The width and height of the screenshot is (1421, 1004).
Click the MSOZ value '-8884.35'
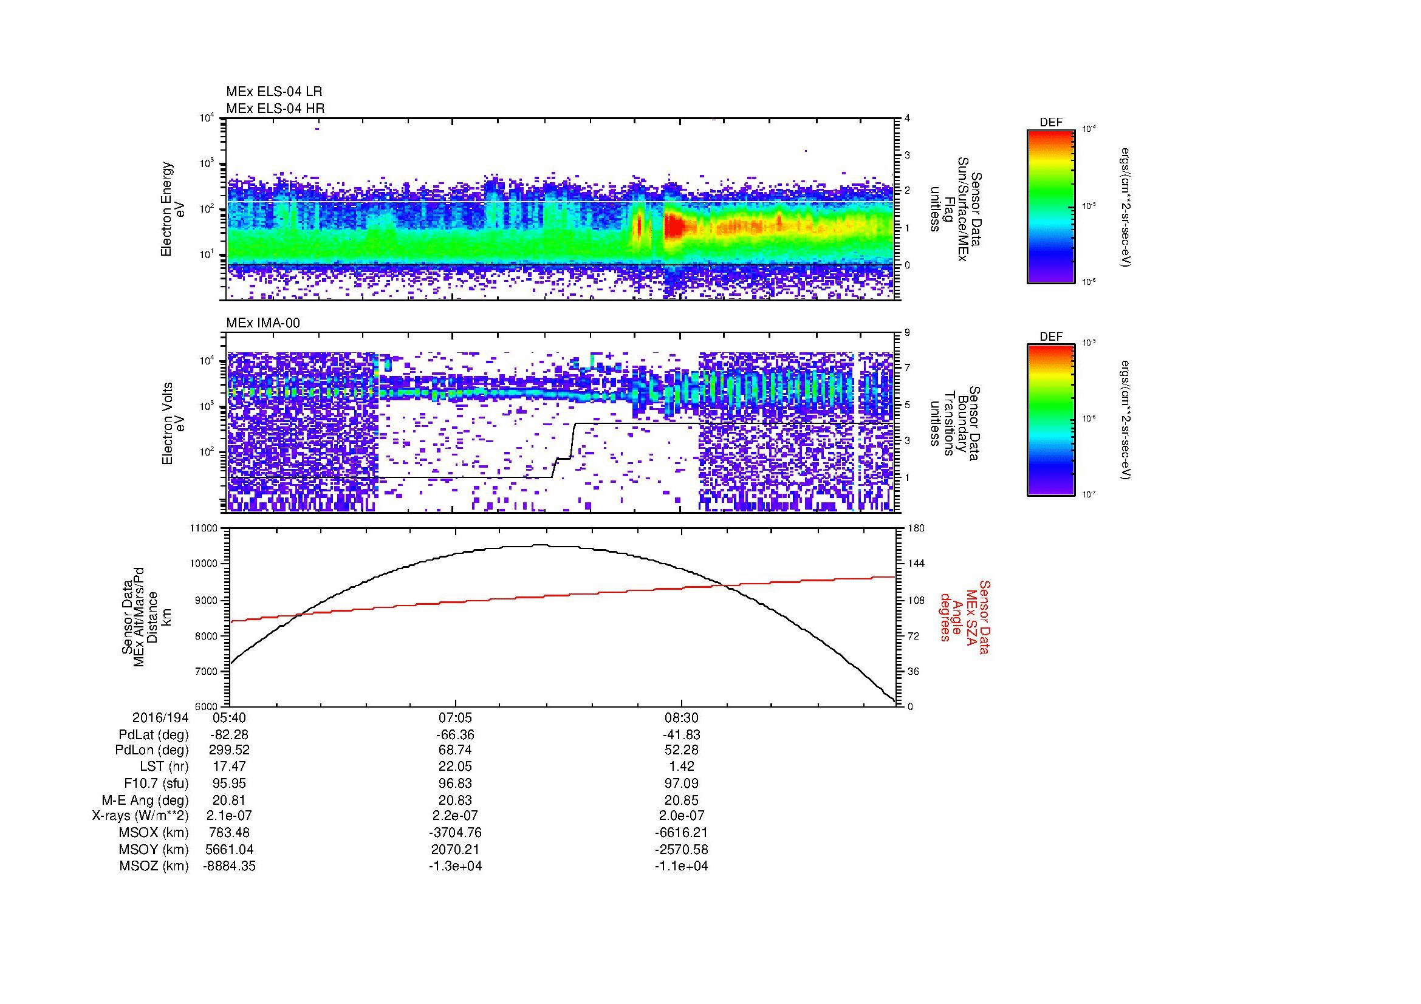[229, 866]
